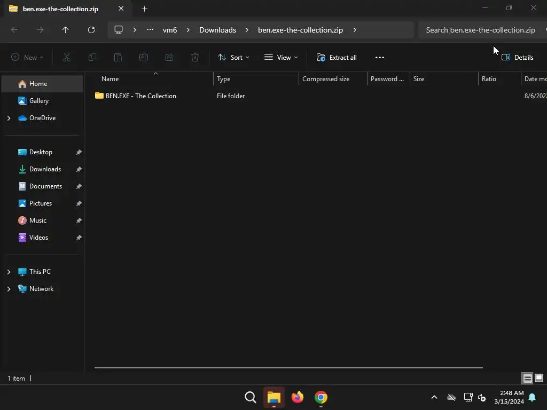Open Music quick access folder
This screenshot has width=547, height=410.
(38, 220)
